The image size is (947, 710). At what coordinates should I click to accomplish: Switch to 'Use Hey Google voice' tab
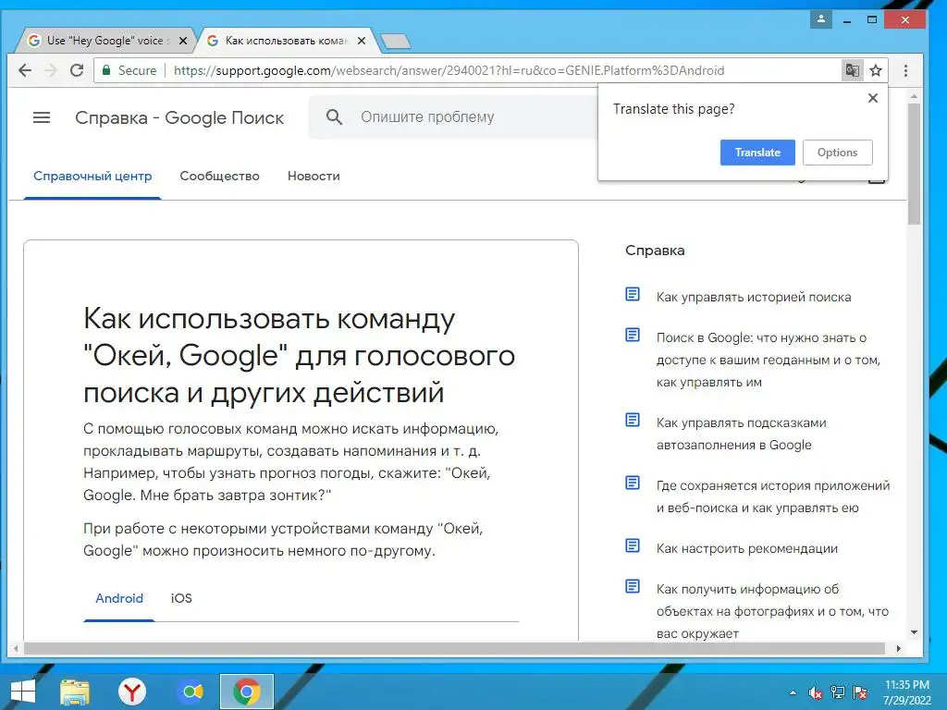click(x=105, y=41)
